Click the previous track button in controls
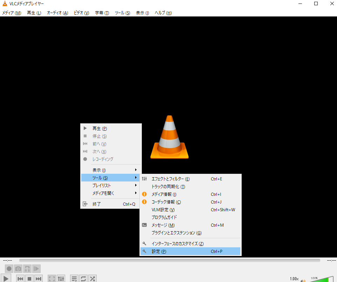Viewport: 337px width, 282px height. point(20,279)
